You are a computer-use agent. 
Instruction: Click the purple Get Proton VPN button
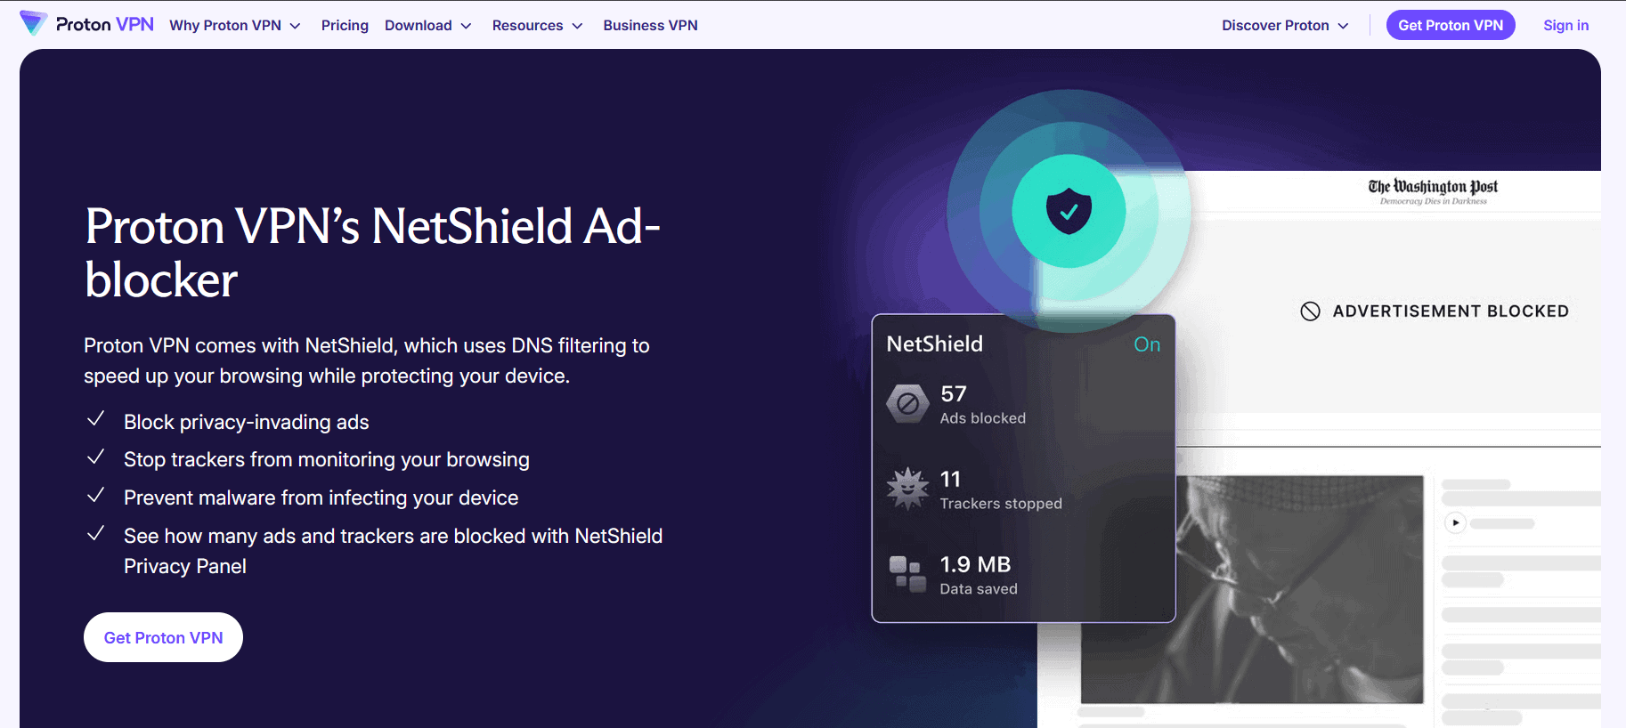point(1450,26)
